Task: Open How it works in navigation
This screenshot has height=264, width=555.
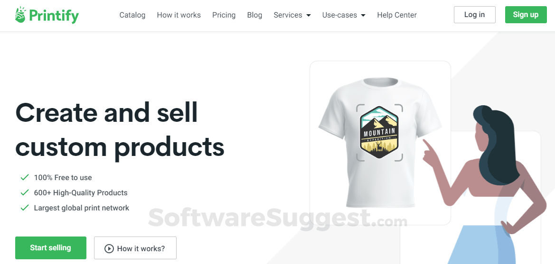Action: [179, 15]
